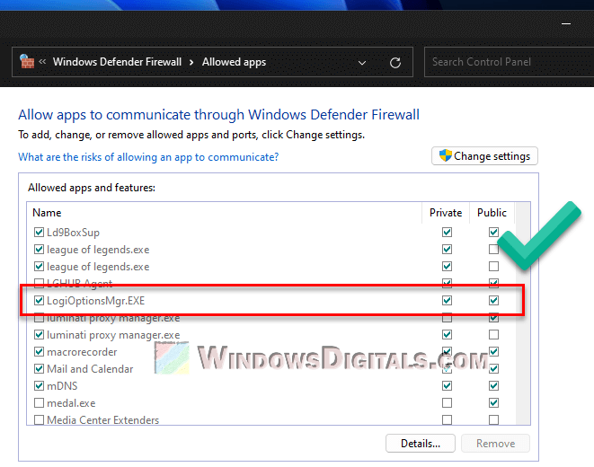Uncheck the mDNS name checkbox

click(x=39, y=385)
